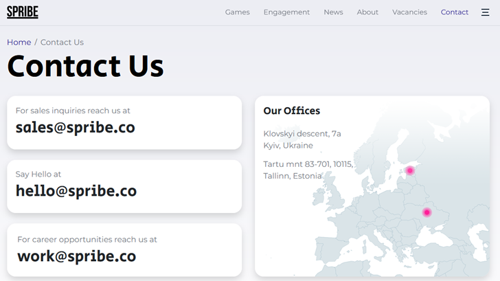500x281 pixels.
Task: Navigate to the About page
Action: 367,12
